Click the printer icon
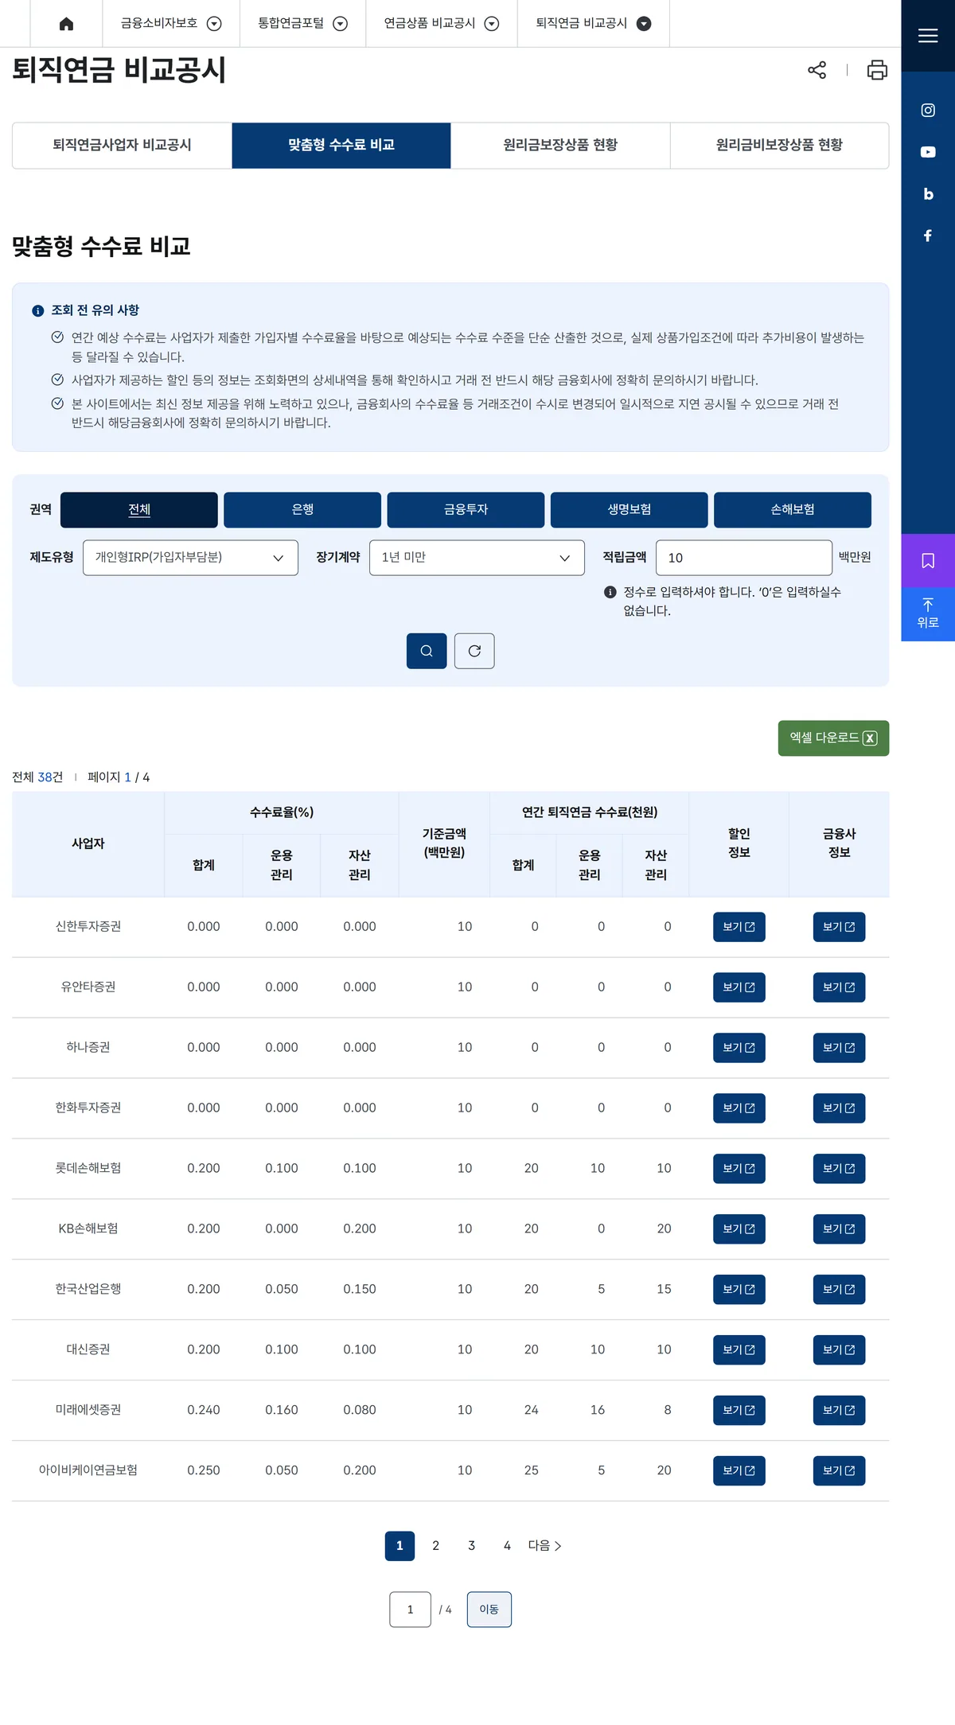Image resolution: width=955 pixels, height=1725 pixels. pyautogui.click(x=877, y=70)
